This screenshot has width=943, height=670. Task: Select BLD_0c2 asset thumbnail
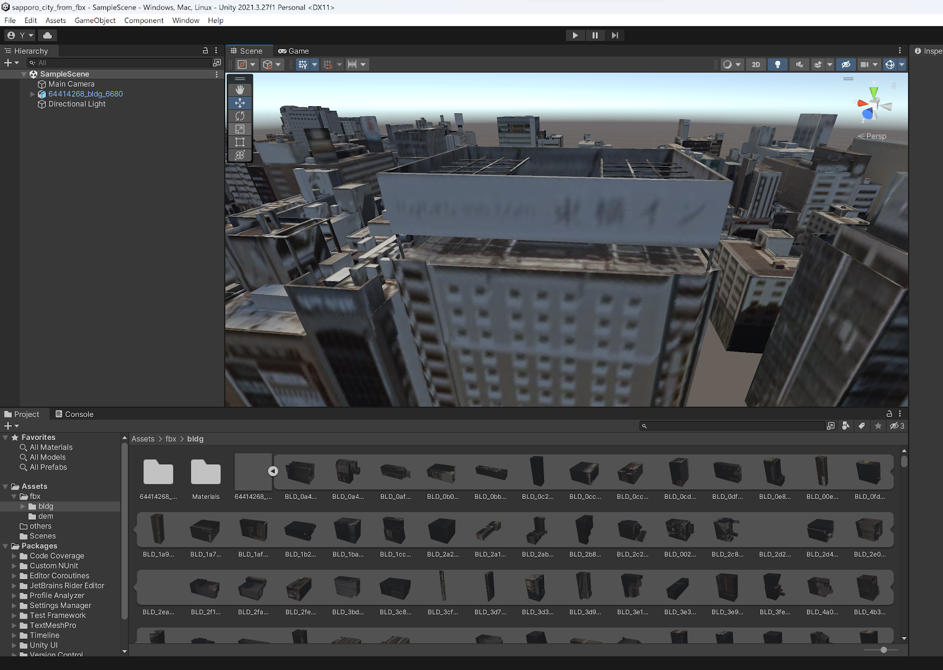(x=537, y=471)
